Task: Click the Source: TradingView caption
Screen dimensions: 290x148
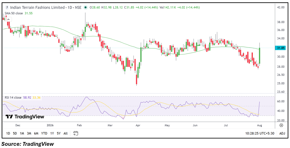Action: 28,144
